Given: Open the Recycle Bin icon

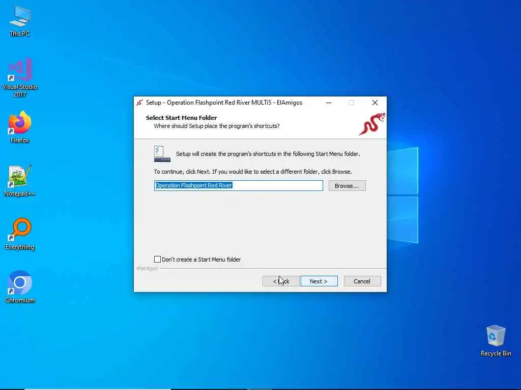Looking at the screenshot, I should point(496,341).
